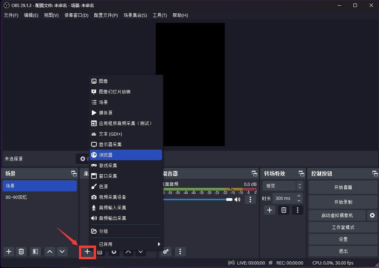Expand the 已弃用 submenu
379x268 pixels.
point(126,244)
